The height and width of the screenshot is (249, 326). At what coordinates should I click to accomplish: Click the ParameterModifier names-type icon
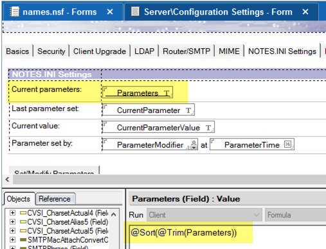pyautogui.click(x=194, y=144)
